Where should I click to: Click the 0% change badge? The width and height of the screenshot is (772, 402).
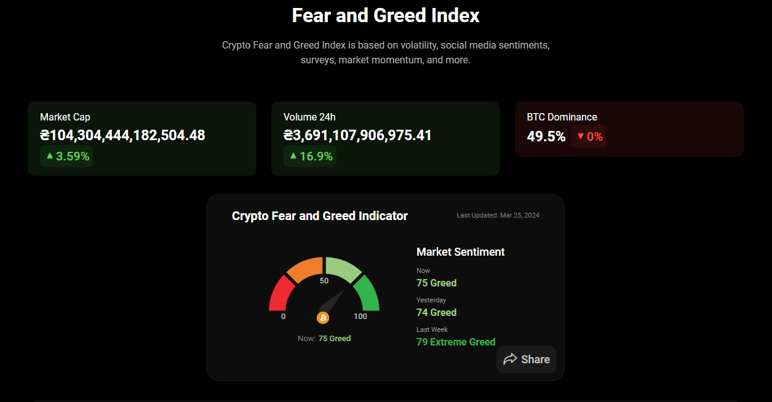point(589,136)
